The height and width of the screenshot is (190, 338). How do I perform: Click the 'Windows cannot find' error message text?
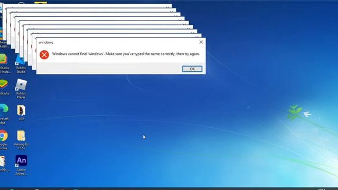pyautogui.click(x=126, y=54)
